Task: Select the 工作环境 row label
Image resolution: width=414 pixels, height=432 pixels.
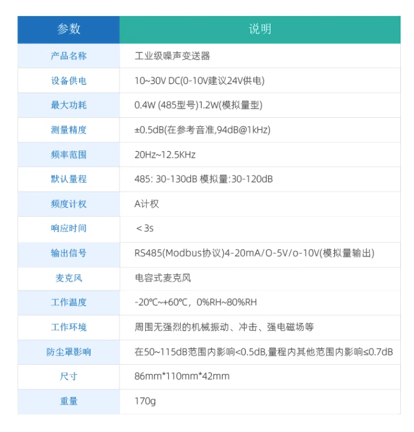Action: pyautogui.click(x=68, y=327)
